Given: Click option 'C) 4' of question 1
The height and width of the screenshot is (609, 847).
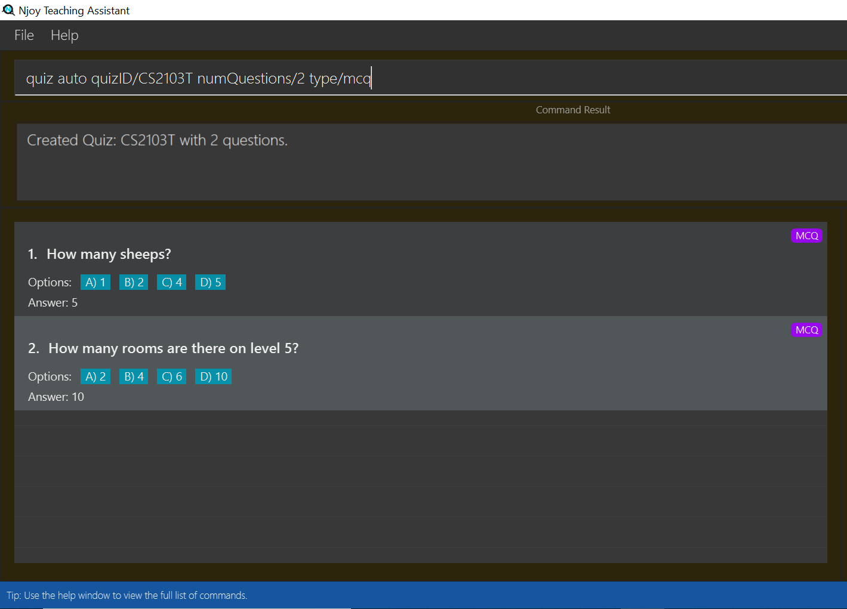Looking at the screenshot, I should click(x=172, y=282).
